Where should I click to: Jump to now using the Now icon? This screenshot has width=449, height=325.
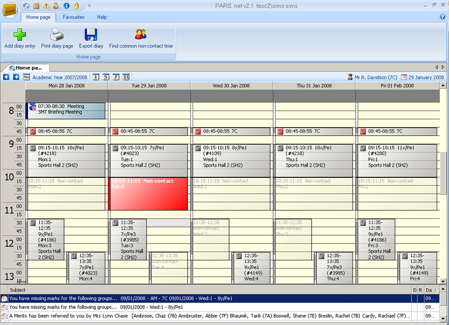coord(26,77)
